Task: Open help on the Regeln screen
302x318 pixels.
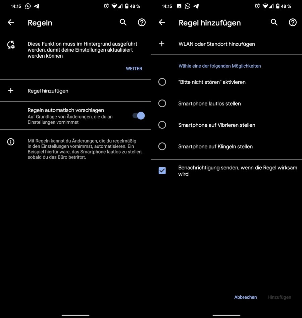Action: tap(142, 22)
